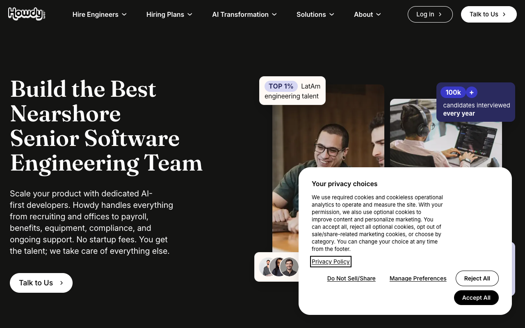The height and width of the screenshot is (328, 525).
Task: Open Manage Preferences link
Action: [418, 278]
